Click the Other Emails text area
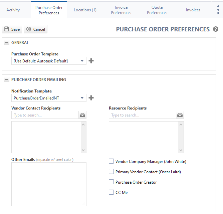This screenshot has width=223, height=214. coord(49,184)
